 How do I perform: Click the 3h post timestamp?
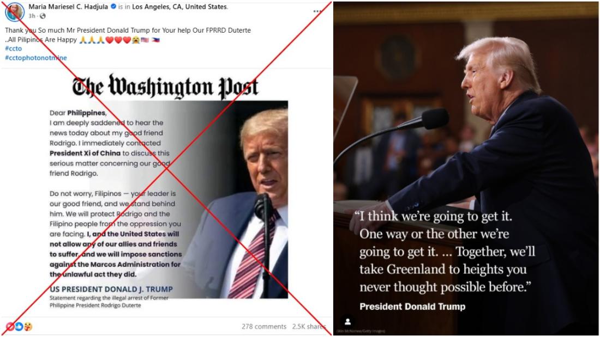coord(32,16)
